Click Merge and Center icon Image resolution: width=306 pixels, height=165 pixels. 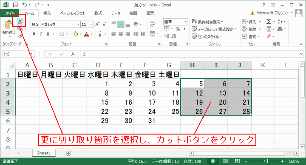(153, 34)
